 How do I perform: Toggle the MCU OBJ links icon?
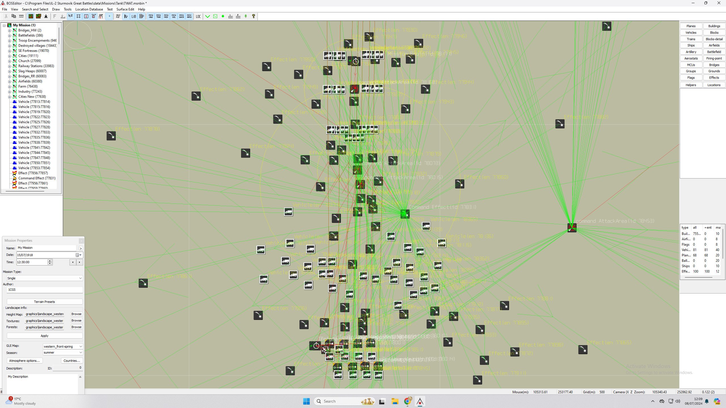(151, 16)
